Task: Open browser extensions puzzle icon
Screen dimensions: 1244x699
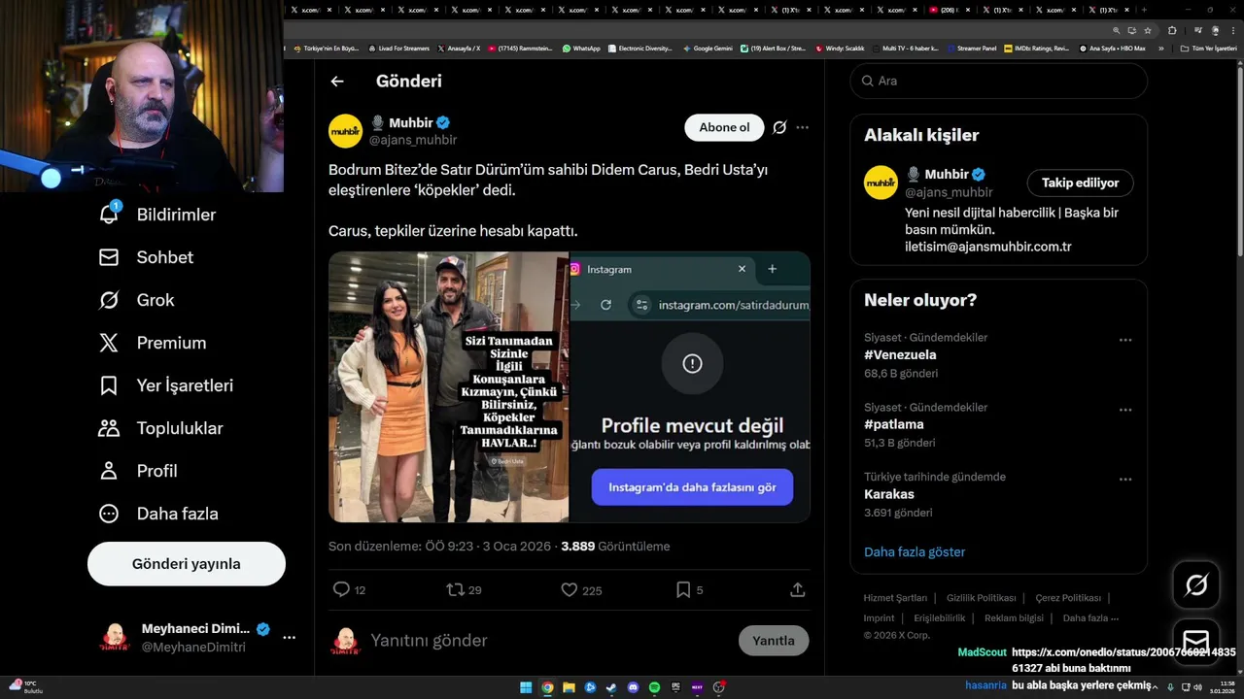Action: click(x=1172, y=31)
